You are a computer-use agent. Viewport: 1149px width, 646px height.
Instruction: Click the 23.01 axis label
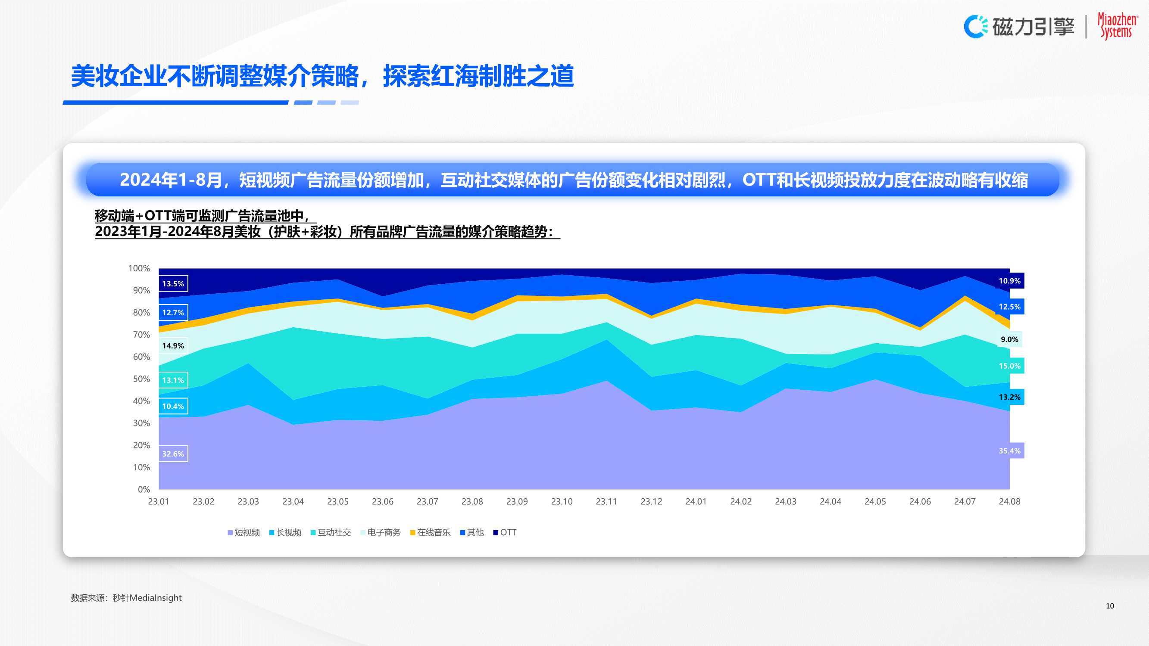[159, 501]
